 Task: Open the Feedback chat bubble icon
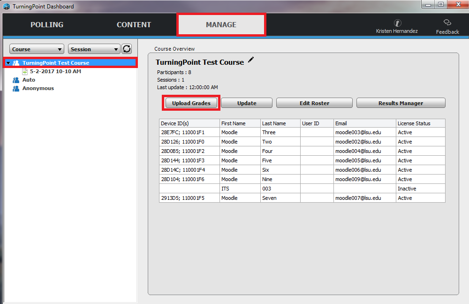pyautogui.click(x=447, y=23)
